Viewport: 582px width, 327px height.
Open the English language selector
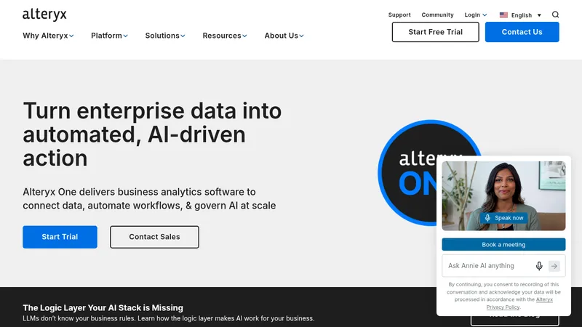520,15
